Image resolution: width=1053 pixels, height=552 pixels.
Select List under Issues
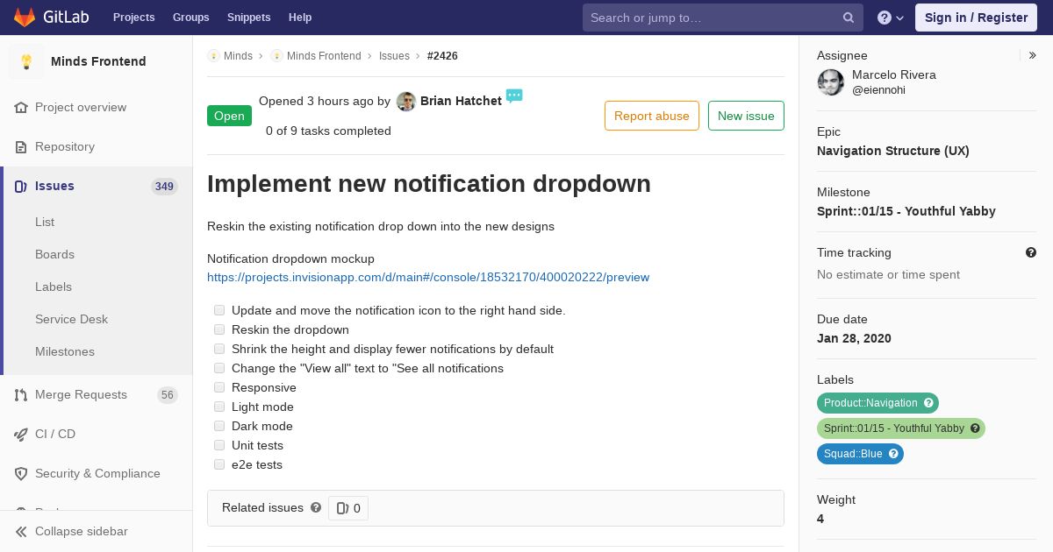[x=45, y=223]
